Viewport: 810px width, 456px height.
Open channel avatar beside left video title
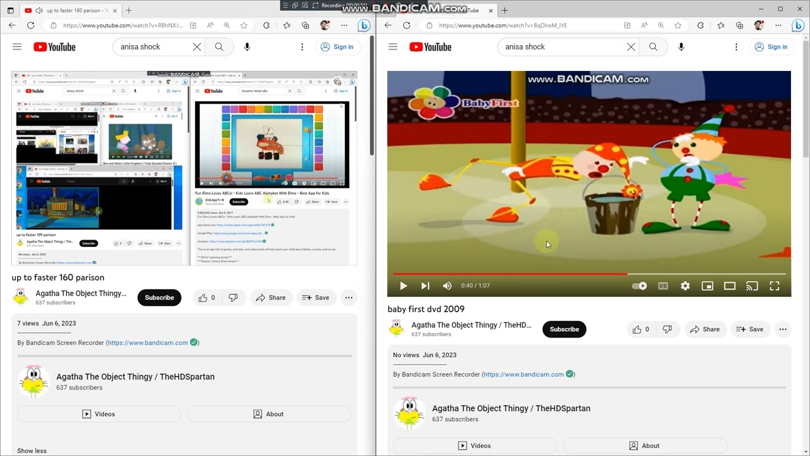click(21, 296)
